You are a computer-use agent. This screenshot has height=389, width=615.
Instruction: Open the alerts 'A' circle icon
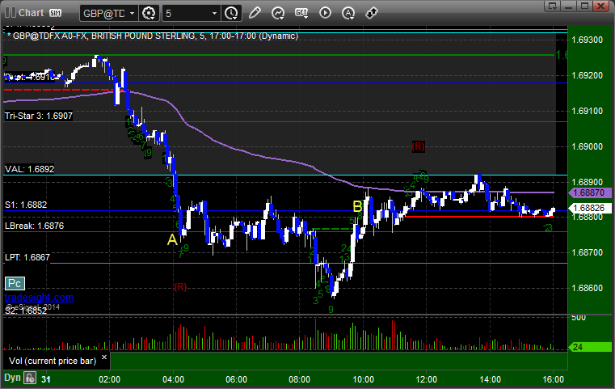348,13
